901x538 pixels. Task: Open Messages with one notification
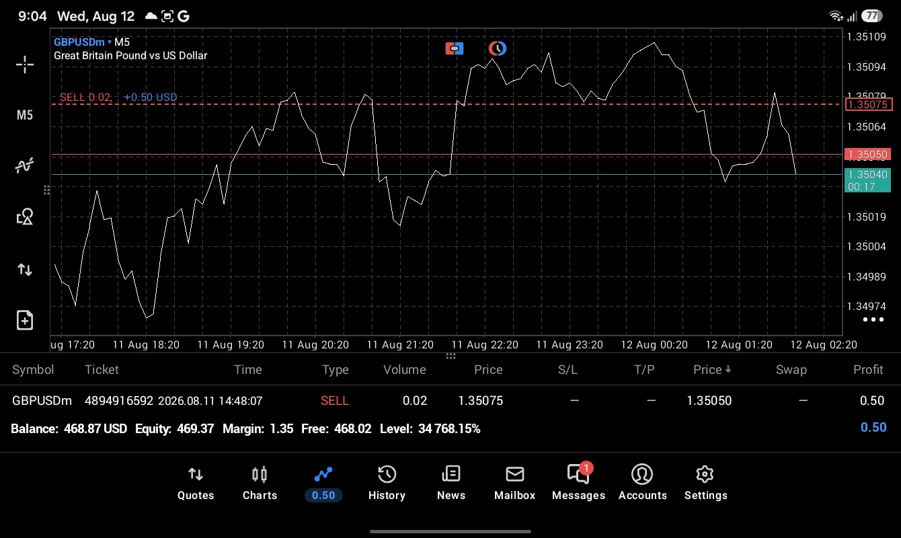click(578, 484)
